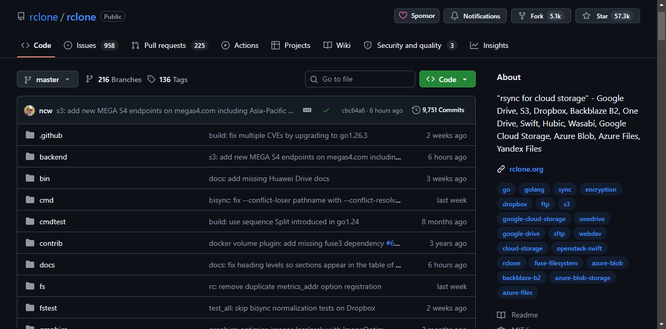Image resolution: width=666 pixels, height=329 pixels.
Task: Select the openstack-swift topic tag
Action: 580,248
